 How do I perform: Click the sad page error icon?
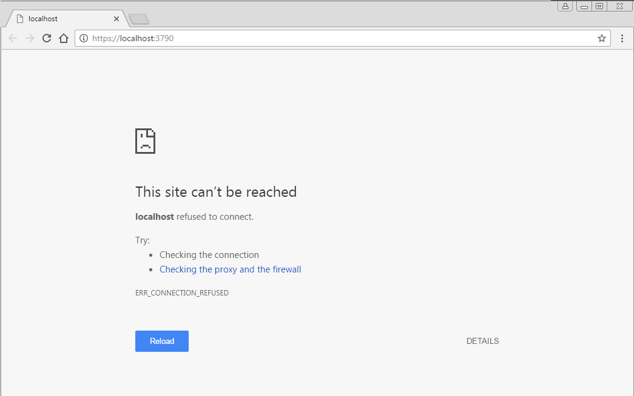(145, 140)
